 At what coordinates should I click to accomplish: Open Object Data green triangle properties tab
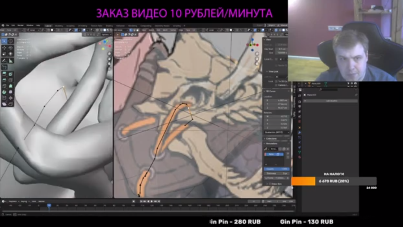(299, 152)
